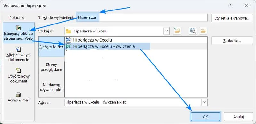Confirm with the OK button

205,117
